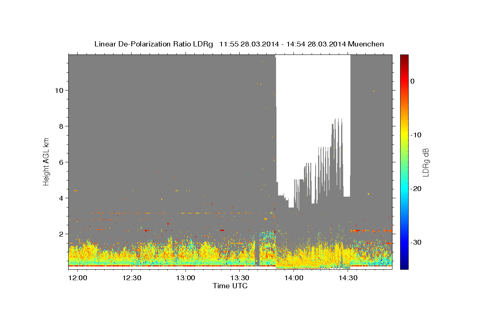This screenshot has height=323, width=485.
Task: Click the dark red top of the colorbar
Action: pos(404,58)
